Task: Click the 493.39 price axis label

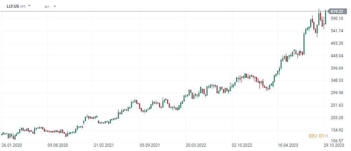Action: (337, 43)
